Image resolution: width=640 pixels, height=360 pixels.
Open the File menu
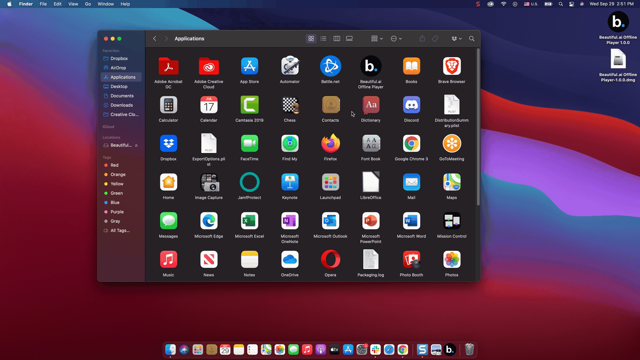[43, 4]
